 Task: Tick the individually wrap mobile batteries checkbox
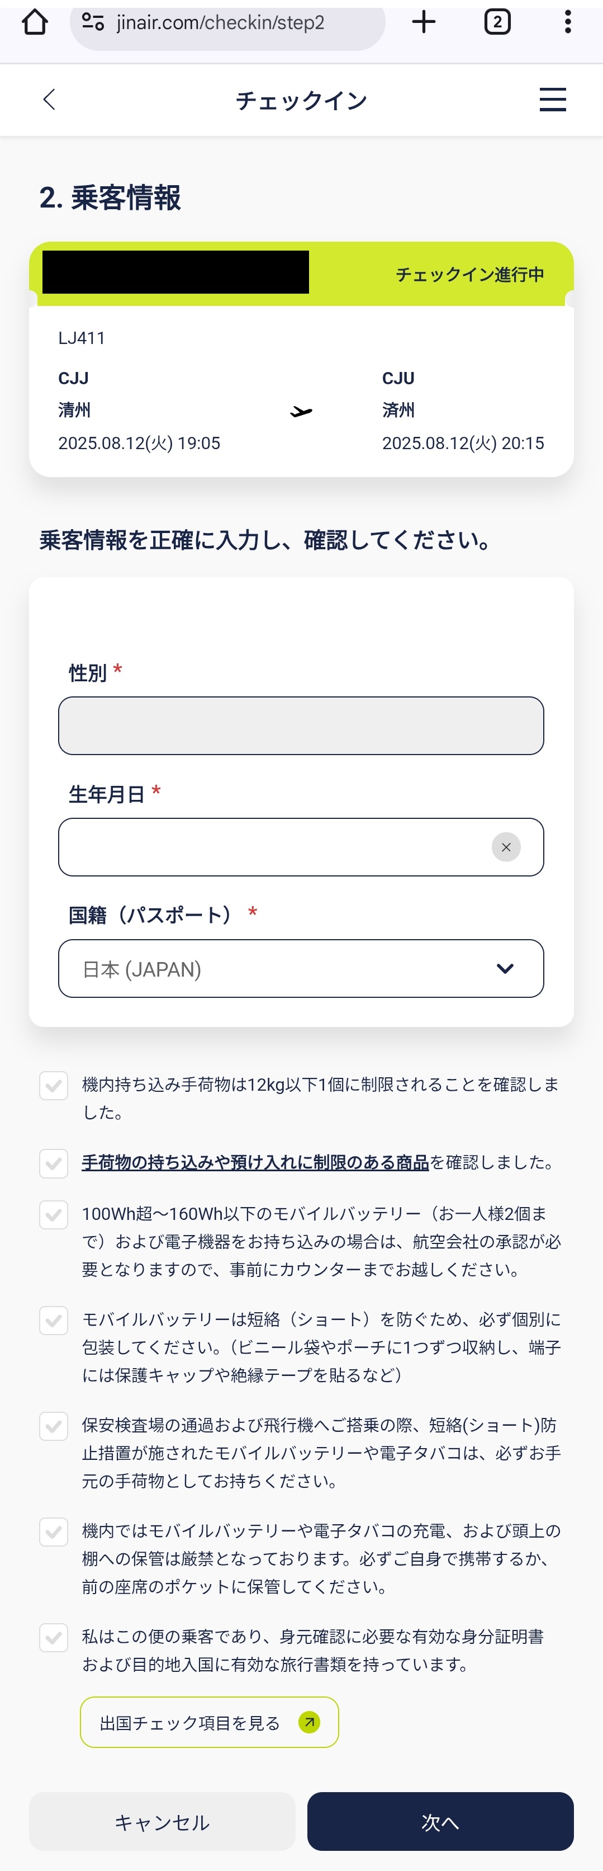coord(54,1321)
